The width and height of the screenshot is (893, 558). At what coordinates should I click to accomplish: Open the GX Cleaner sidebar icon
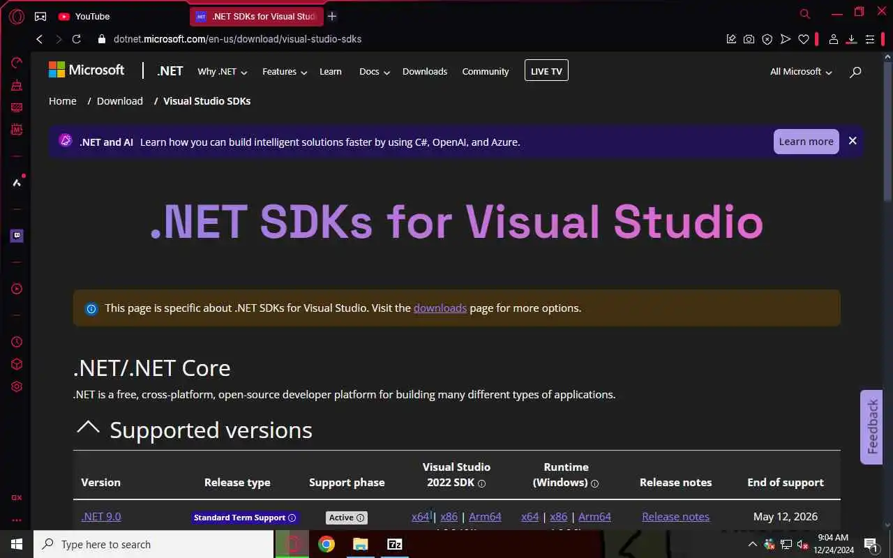[17, 85]
